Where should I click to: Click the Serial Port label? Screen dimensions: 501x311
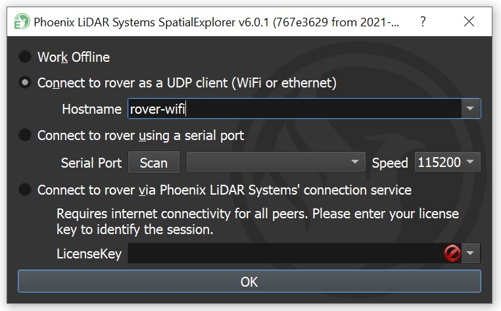coord(91,162)
